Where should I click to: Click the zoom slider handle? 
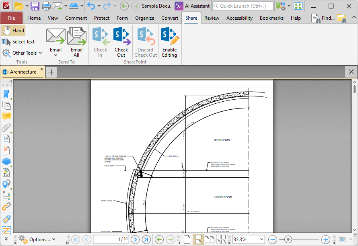288,240
